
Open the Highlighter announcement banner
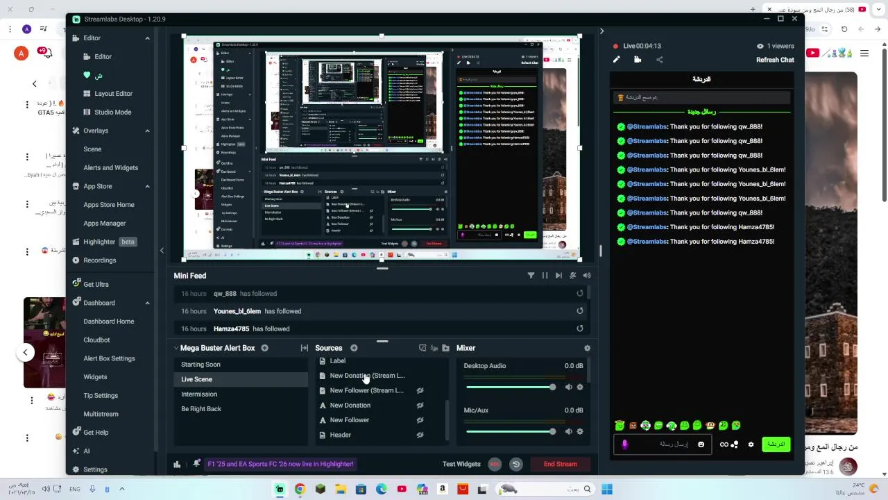pos(280,464)
